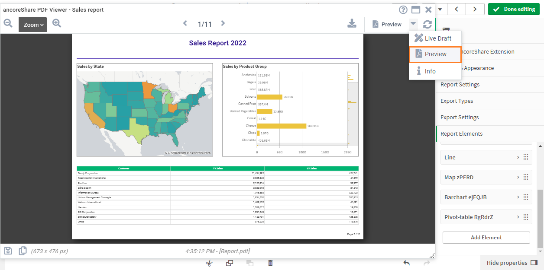Open the Report Elements section

pyautogui.click(x=489, y=134)
